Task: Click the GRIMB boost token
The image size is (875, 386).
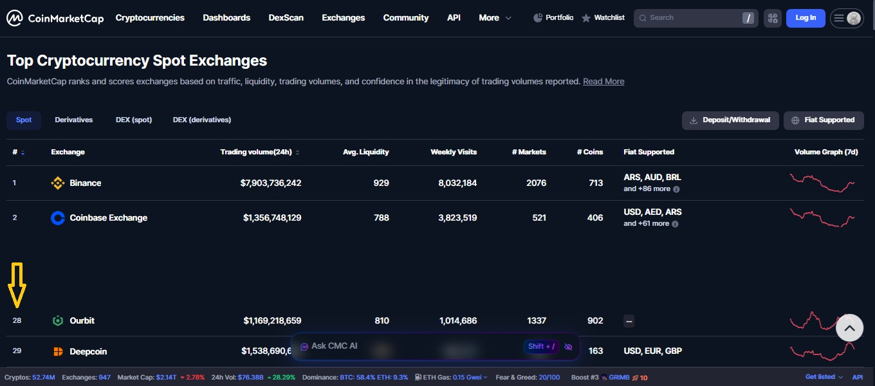Action: [x=619, y=377]
